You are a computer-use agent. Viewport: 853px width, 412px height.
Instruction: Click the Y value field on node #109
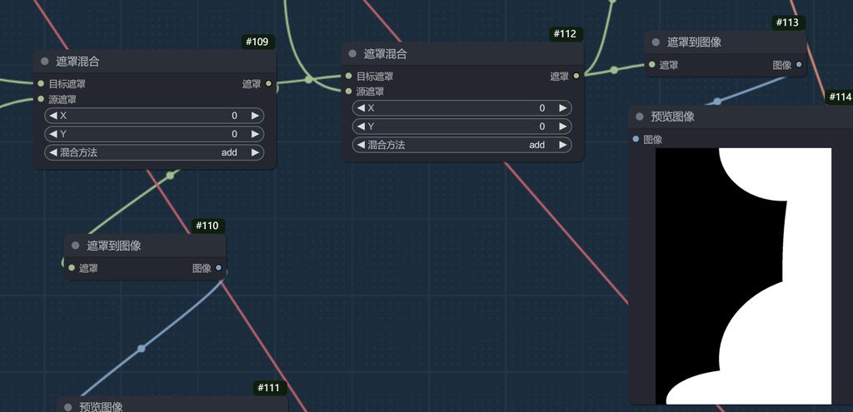pos(154,134)
